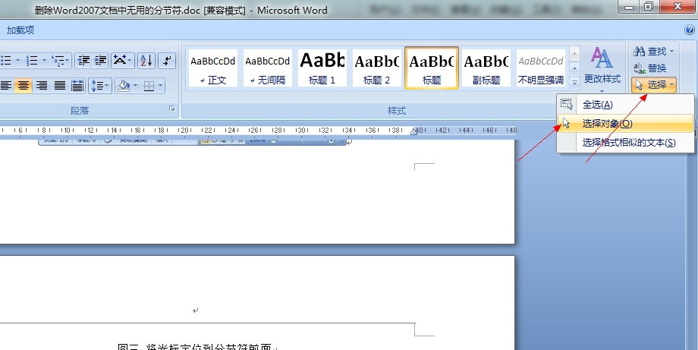Minimize the Word window
Viewport: 698px width, 350px height.
tap(628, 7)
